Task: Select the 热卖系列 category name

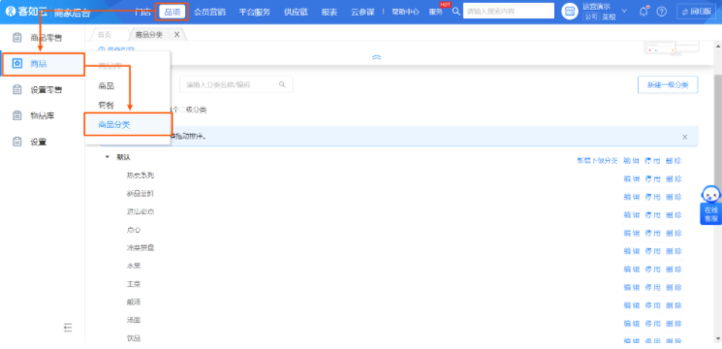Action: pyautogui.click(x=140, y=175)
